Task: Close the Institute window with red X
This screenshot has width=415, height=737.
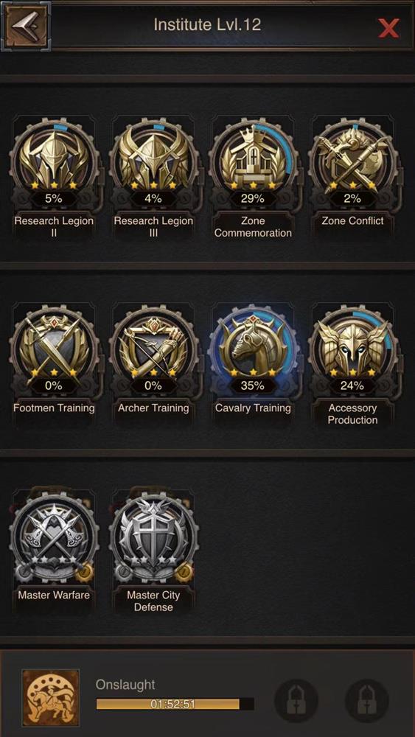Action: point(388,28)
